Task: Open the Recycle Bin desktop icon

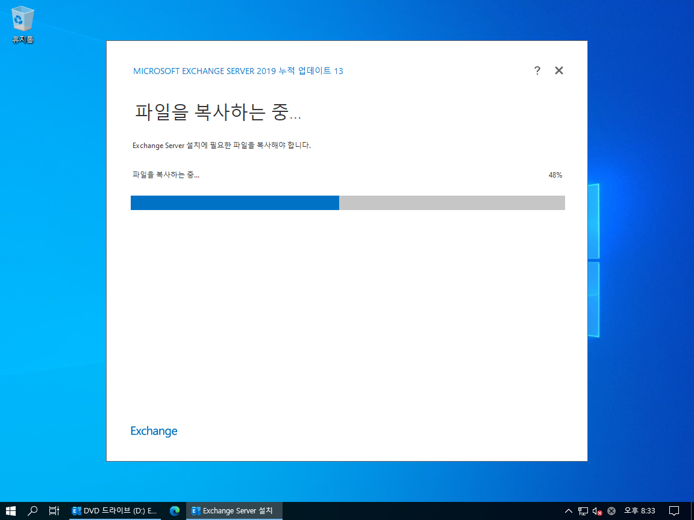Action: [x=22, y=25]
